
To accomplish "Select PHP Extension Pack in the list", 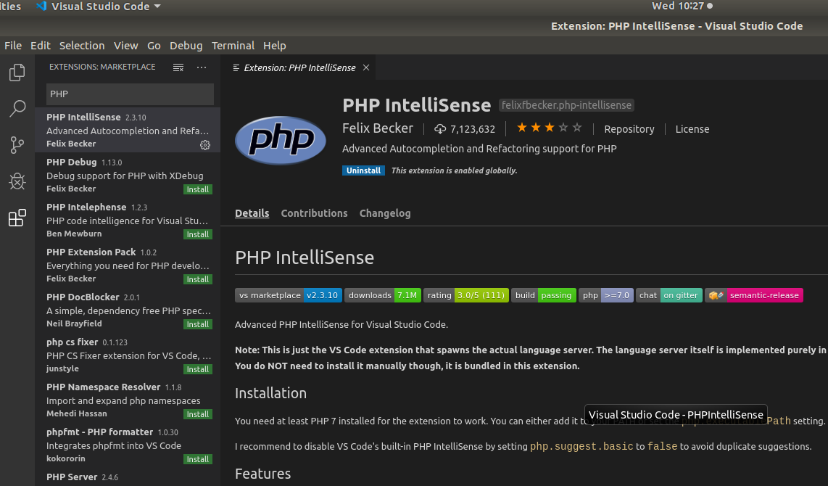I will click(x=128, y=265).
